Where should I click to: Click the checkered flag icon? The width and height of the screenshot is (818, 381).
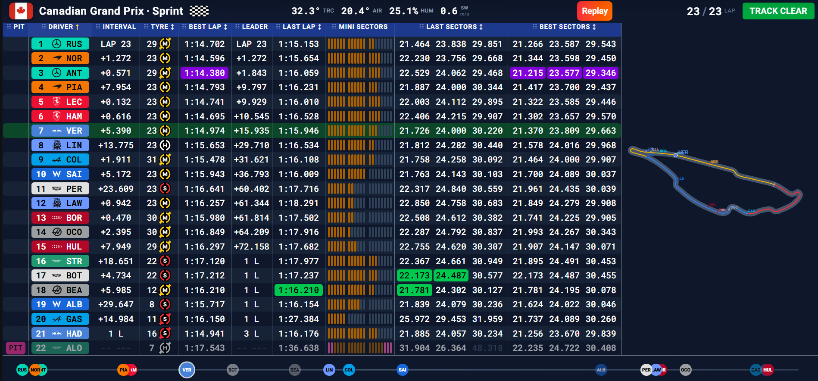(199, 11)
